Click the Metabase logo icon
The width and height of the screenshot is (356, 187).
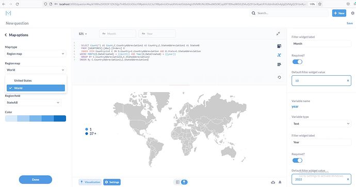(8, 13)
